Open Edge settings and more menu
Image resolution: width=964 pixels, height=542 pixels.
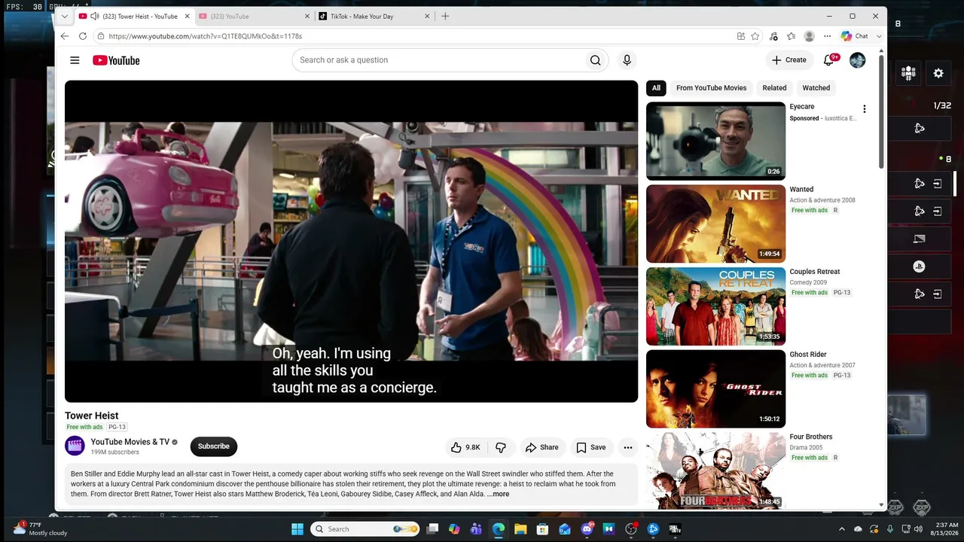point(828,36)
